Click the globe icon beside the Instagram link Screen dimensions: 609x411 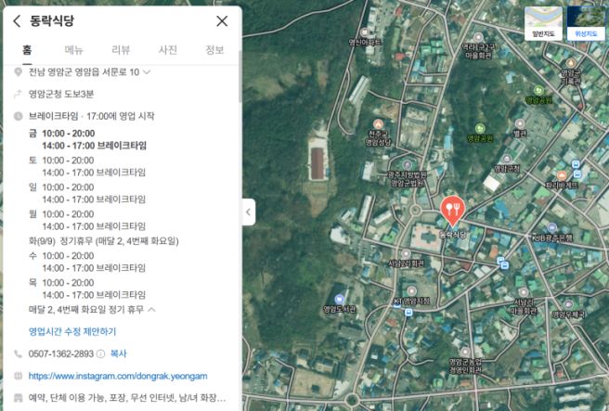[x=18, y=376]
